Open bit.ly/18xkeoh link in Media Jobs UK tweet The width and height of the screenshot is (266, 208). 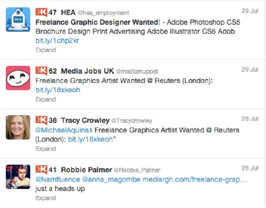(x=57, y=90)
